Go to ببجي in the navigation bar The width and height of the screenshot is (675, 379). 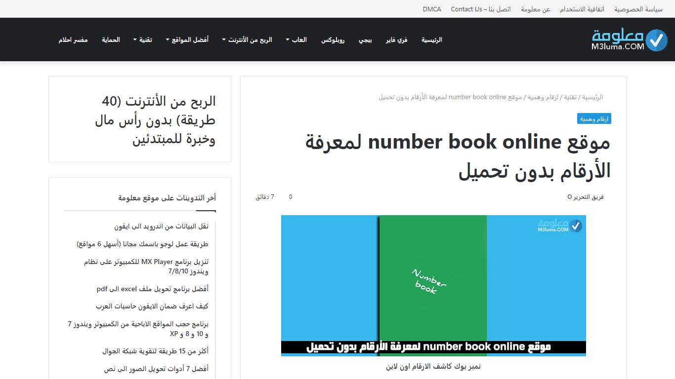(365, 40)
